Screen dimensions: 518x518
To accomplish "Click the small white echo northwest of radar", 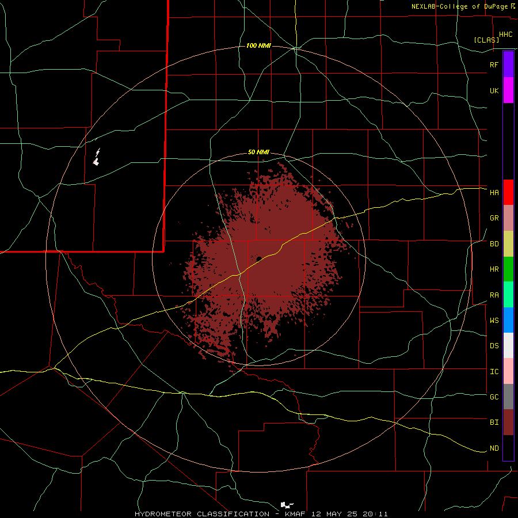I will [x=97, y=158].
